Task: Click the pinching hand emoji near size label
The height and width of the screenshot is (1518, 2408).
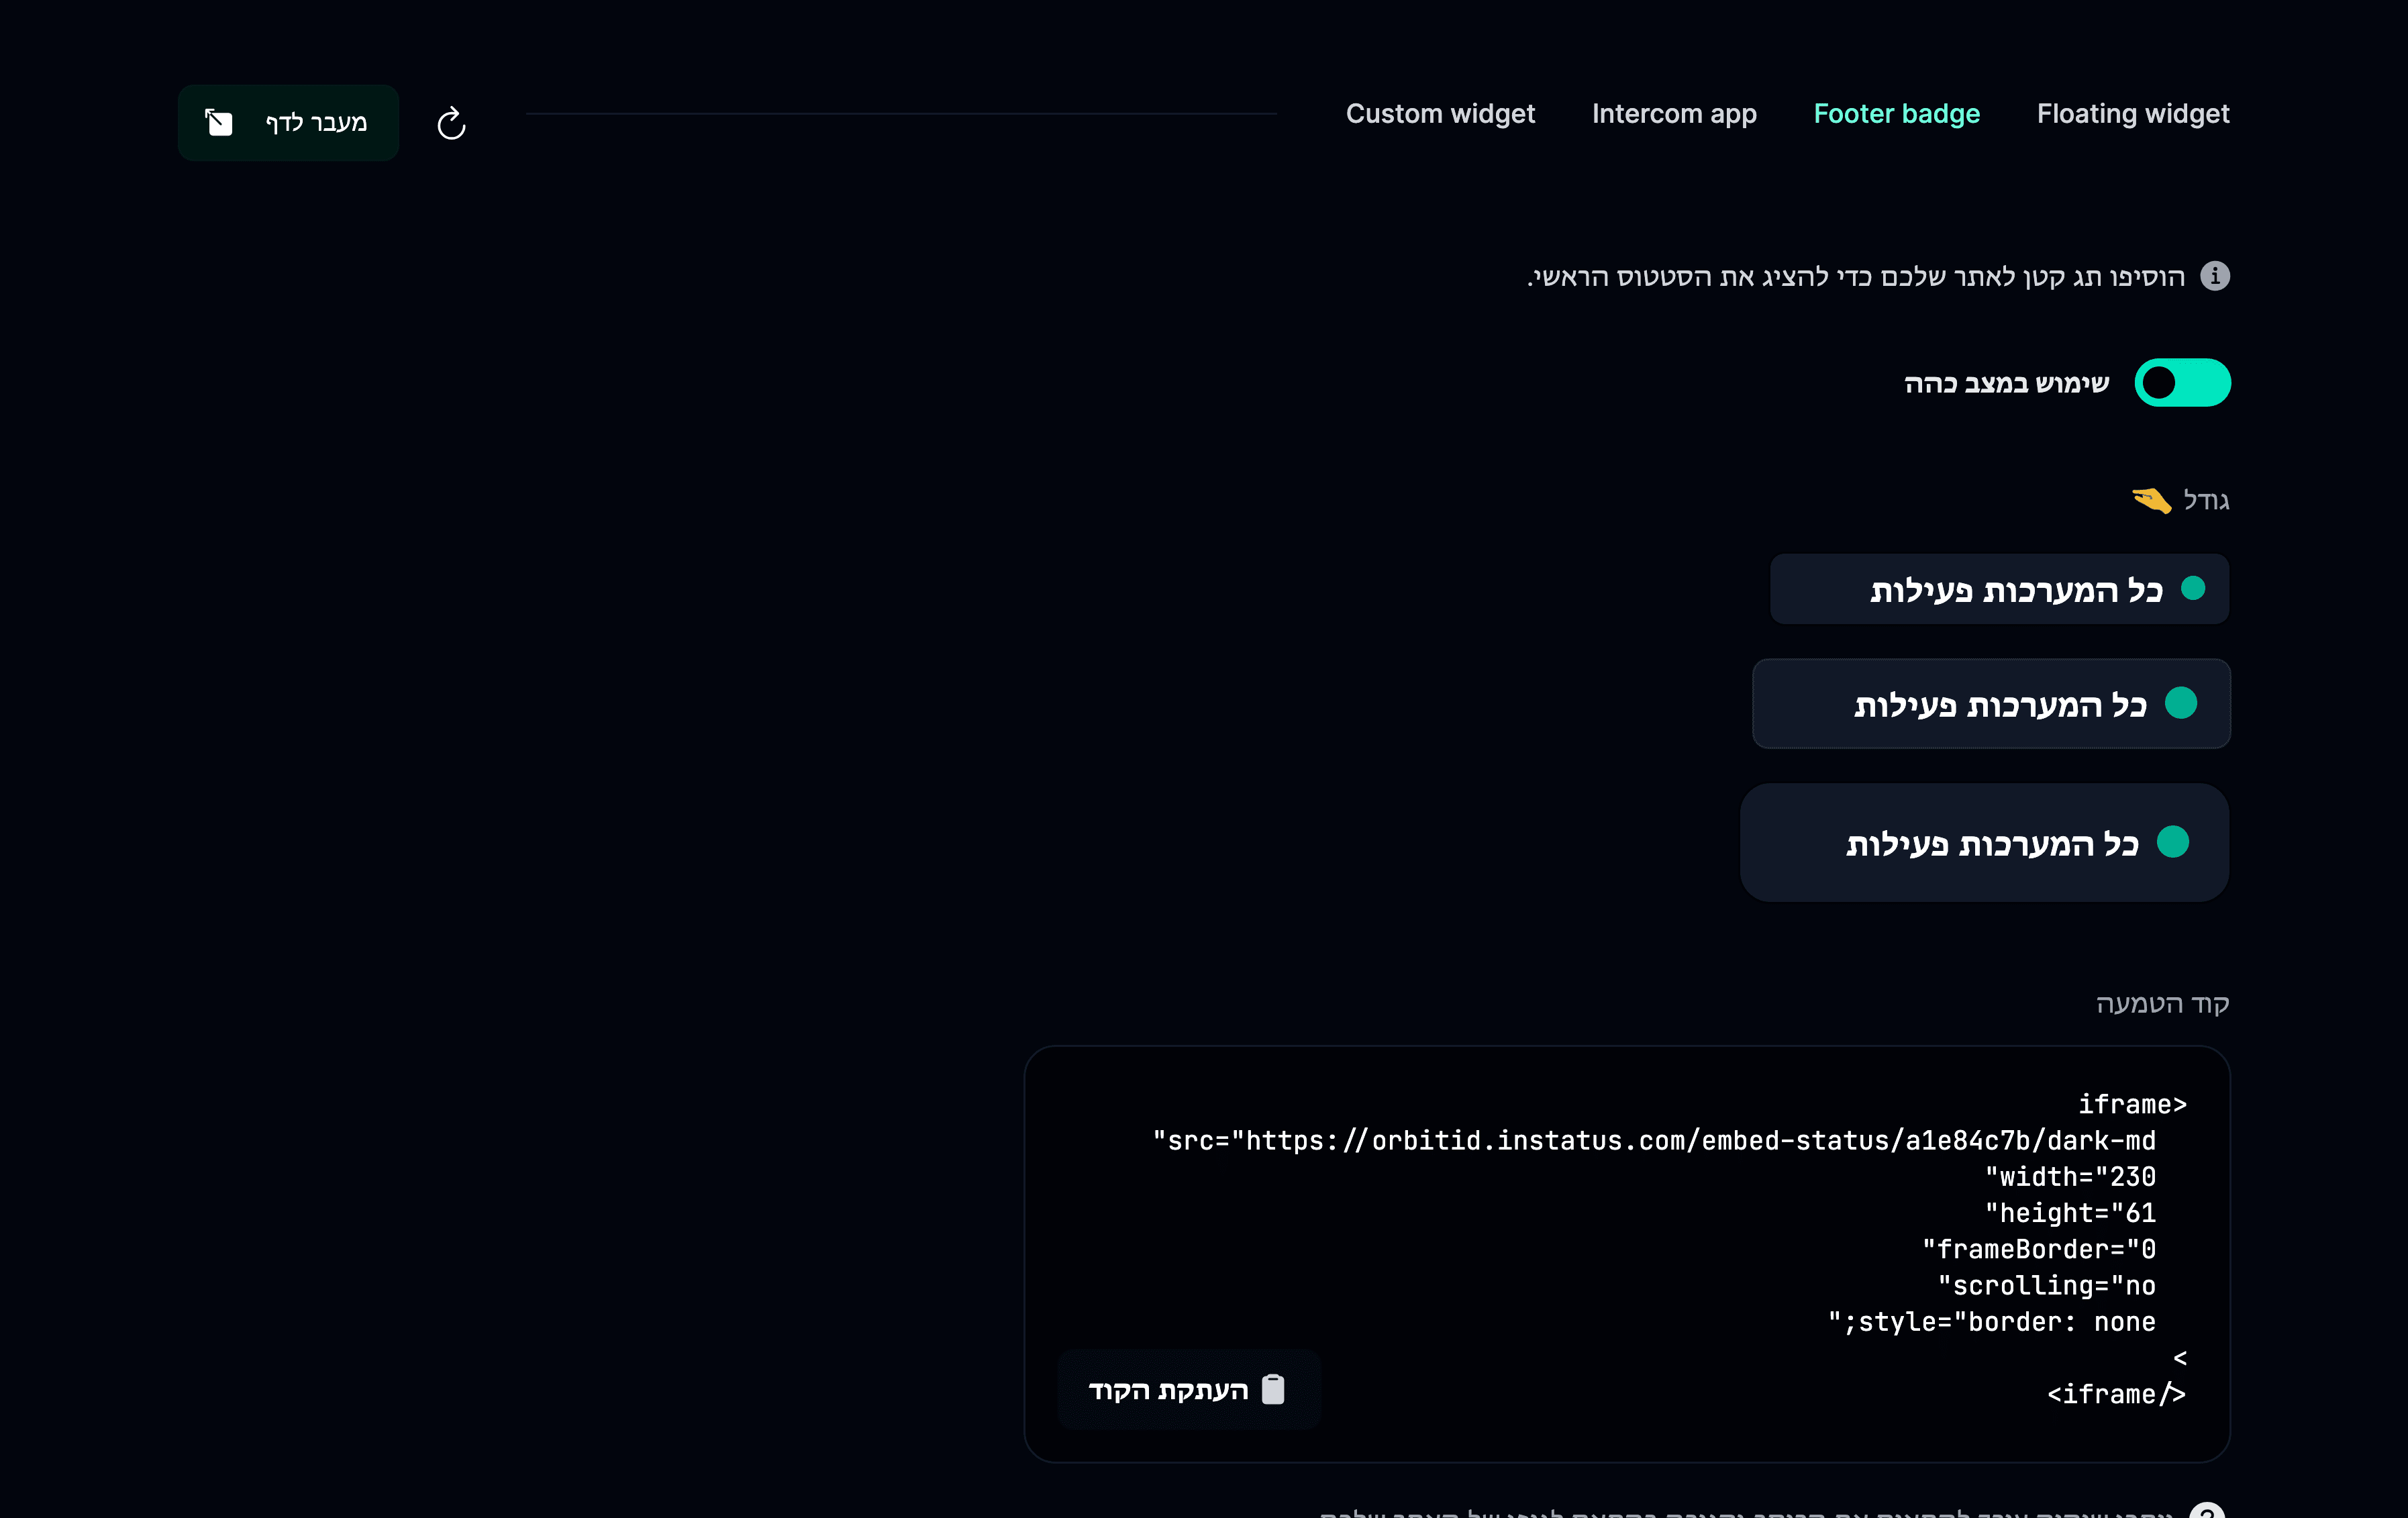Action: (x=2151, y=499)
